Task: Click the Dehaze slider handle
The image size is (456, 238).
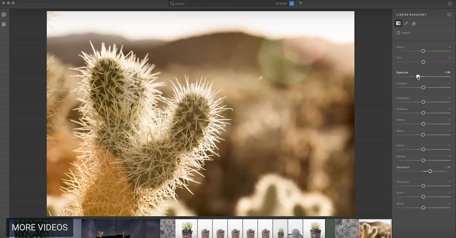Action: [x=423, y=160]
